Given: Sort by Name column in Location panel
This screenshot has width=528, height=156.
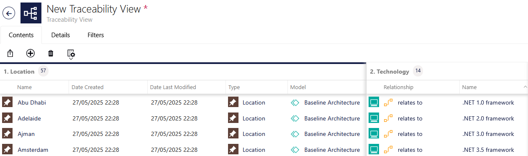Looking at the screenshot, I should (25, 87).
